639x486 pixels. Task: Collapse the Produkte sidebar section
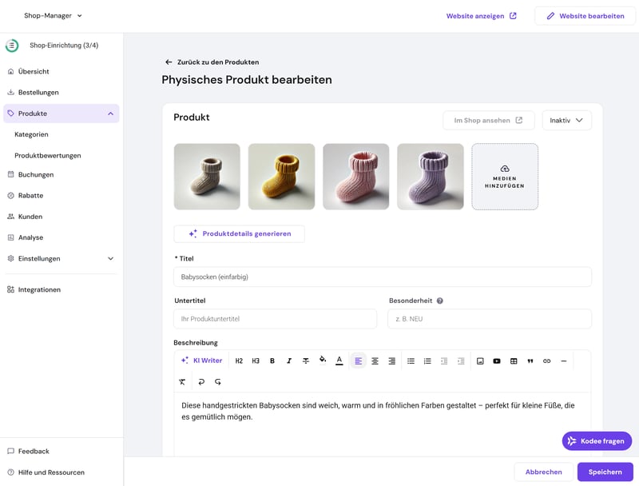[x=110, y=114]
